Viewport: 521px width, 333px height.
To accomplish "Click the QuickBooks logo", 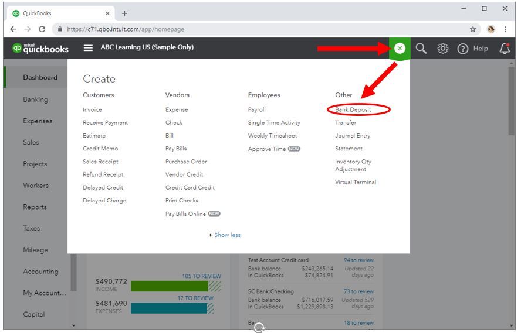I will tap(40, 49).
